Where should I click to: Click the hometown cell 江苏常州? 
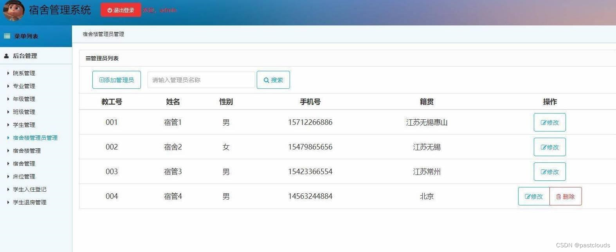tap(427, 172)
